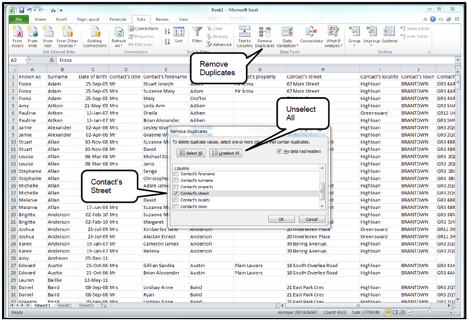This screenshot has height=322, width=468.
Task: Zoom in with plus button
Action: 451,312
